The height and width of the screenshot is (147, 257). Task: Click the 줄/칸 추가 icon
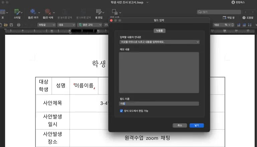click(x=33, y=12)
